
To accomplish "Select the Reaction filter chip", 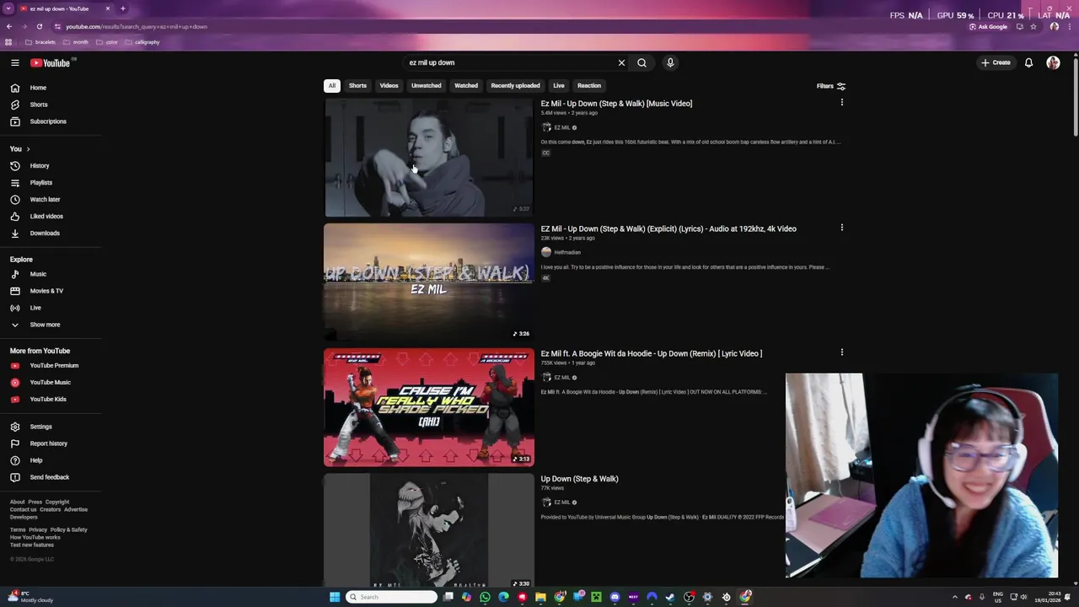I will point(588,85).
